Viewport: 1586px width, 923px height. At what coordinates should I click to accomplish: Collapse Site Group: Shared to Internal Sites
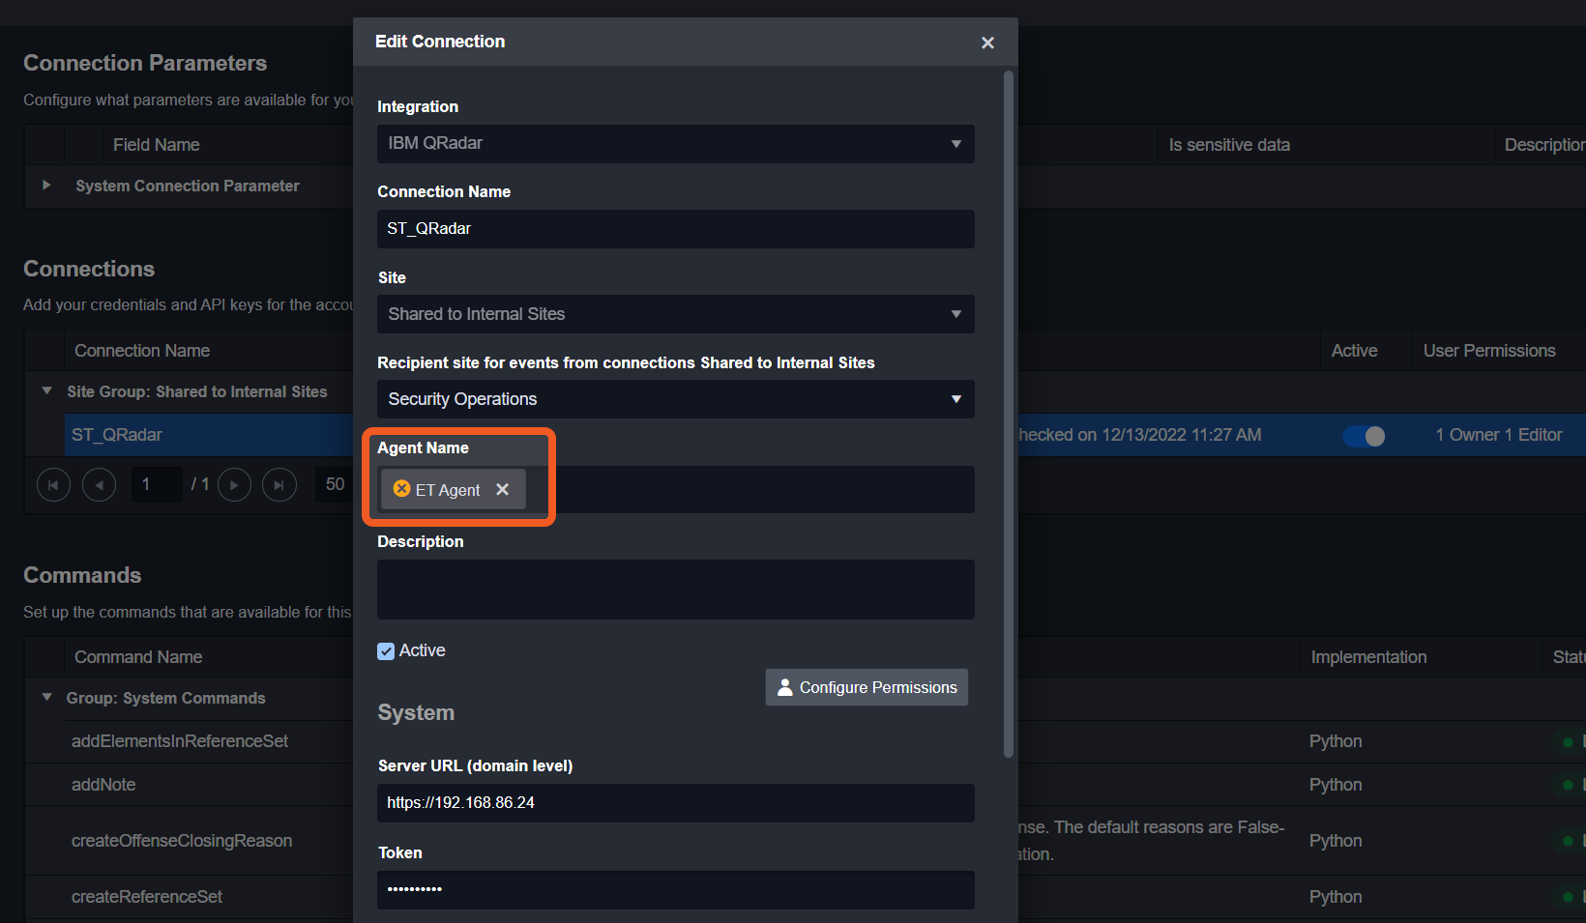(x=46, y=391)
